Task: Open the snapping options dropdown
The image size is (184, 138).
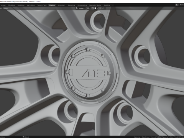Action: (96, 8)
